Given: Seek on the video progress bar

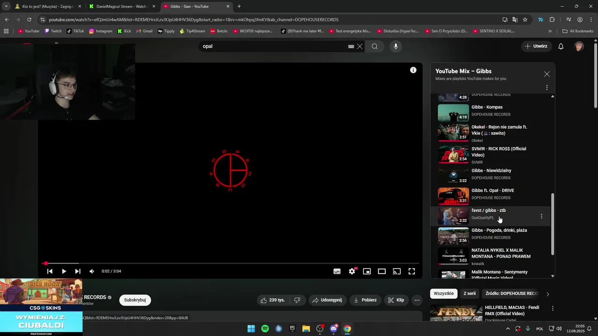Looking at the screenshot, I should (x=230, y=263).
